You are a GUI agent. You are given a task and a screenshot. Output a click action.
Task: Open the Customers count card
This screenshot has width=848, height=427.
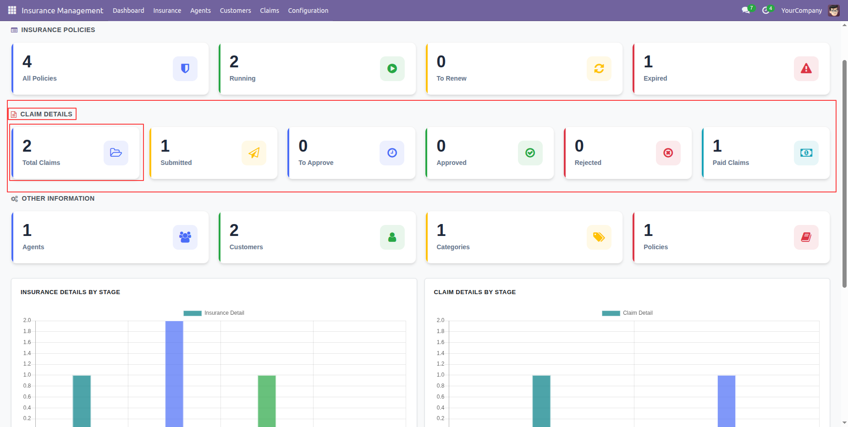tap(317, 237)
